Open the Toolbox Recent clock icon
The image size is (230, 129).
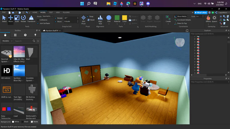(25, 35)
